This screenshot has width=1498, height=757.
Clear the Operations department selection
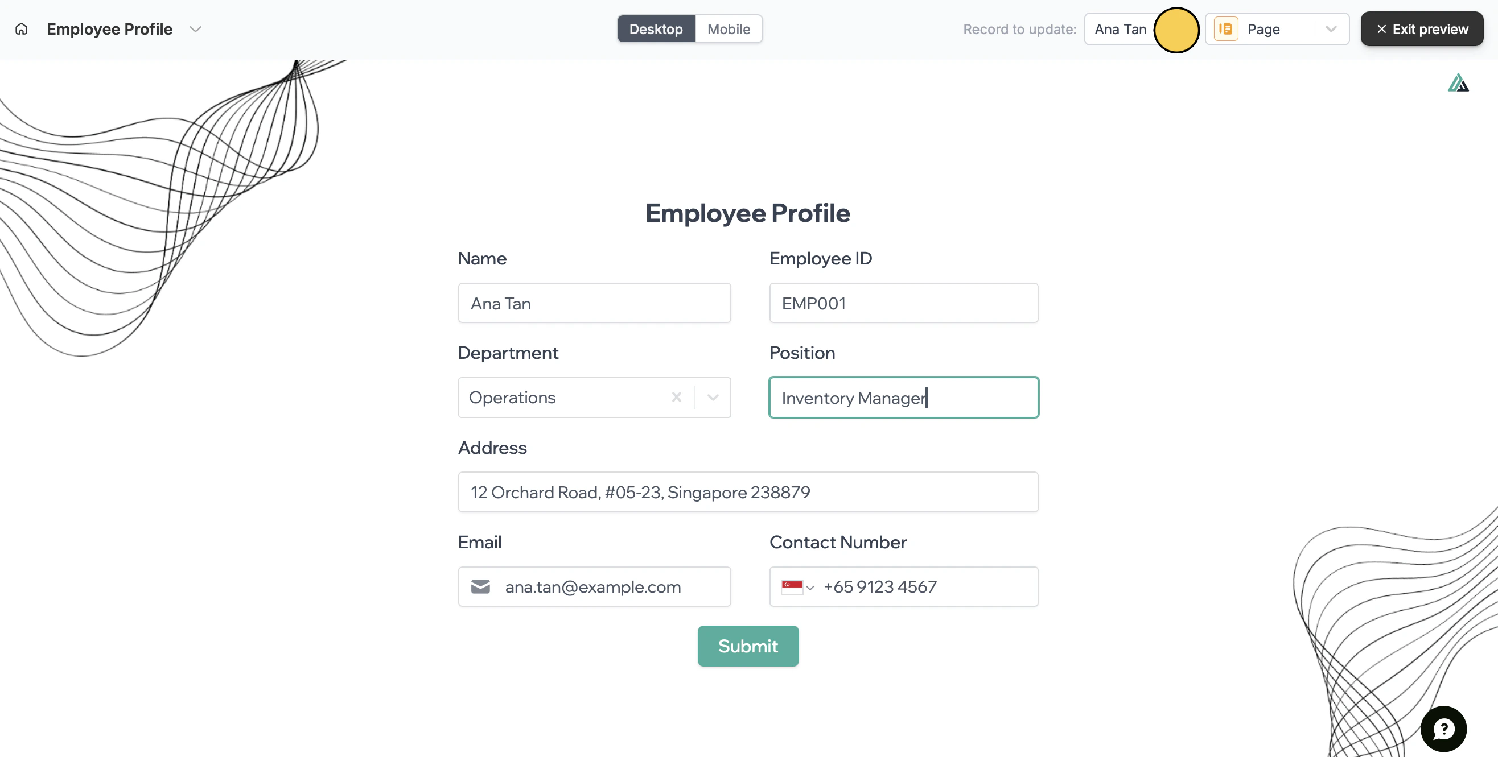676,398
